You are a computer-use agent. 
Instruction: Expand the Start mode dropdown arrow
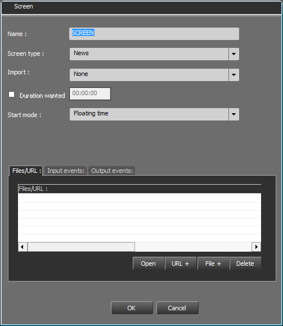click(233, 114)
